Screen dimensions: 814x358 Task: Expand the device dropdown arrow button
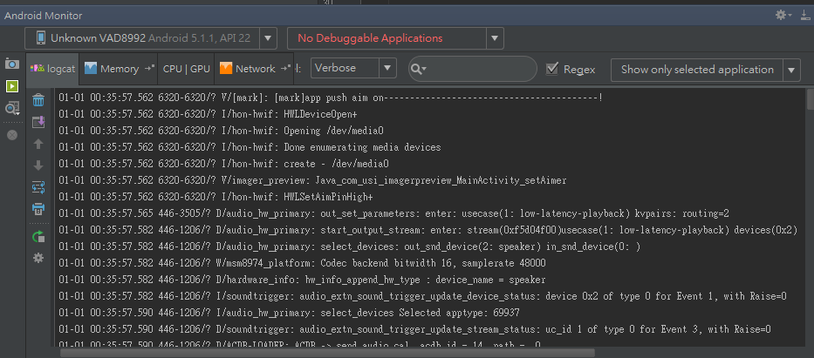[267, 37]
